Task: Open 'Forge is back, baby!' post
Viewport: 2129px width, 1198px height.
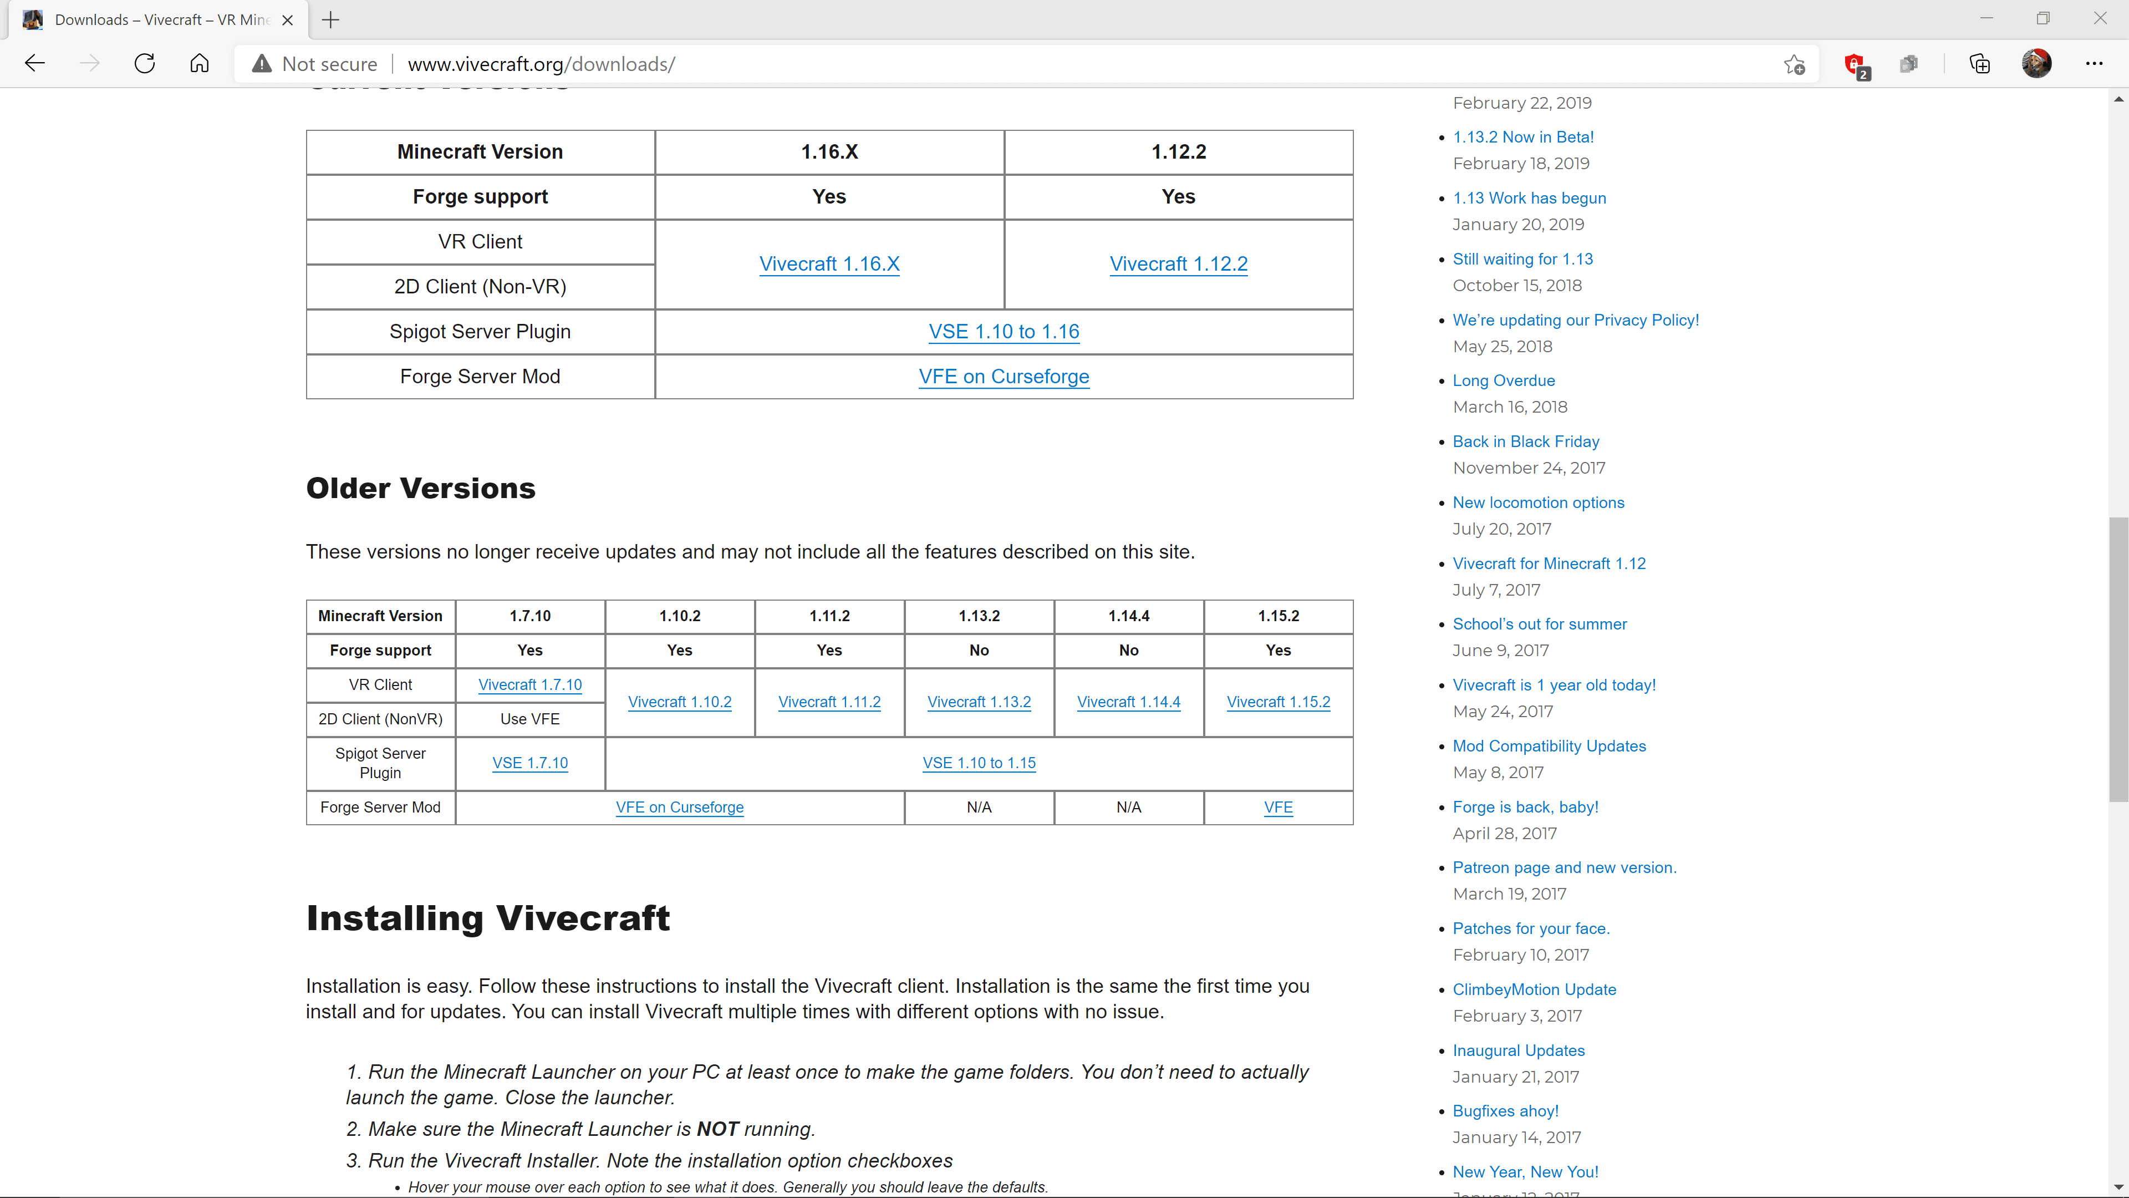Action: pos(1526,807)
